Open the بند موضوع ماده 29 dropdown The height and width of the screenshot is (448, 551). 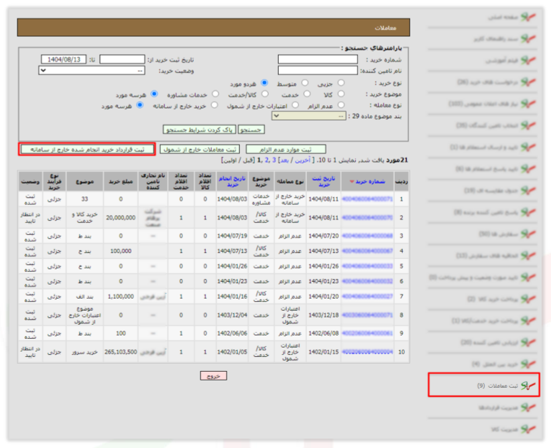point(309,116)
